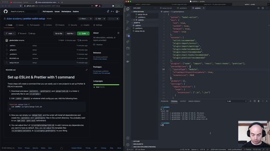Open VS Code Search activity bar icon
The height and width of the screenshot is (151, 270).
pos(128,15)
